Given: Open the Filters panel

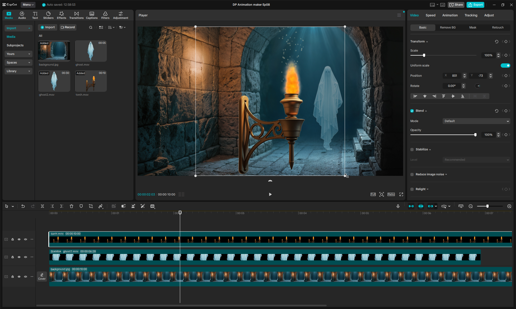Looking at the screenshot, I should [x=105, y=15].
